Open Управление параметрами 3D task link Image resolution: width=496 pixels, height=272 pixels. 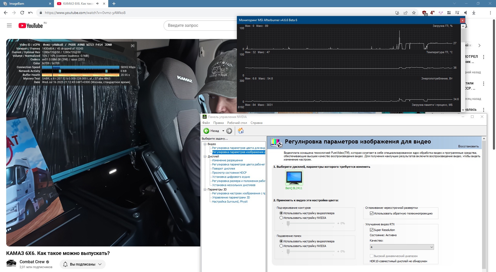pyautogui.click(x=231, y=197)
